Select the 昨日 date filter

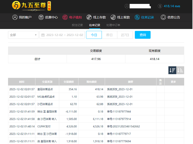coord(109,35)
